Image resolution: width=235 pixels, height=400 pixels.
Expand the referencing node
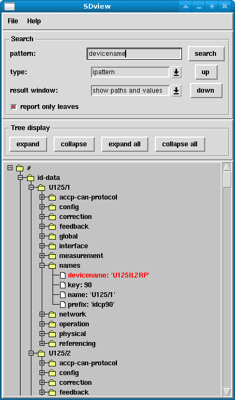click(42, 344)
